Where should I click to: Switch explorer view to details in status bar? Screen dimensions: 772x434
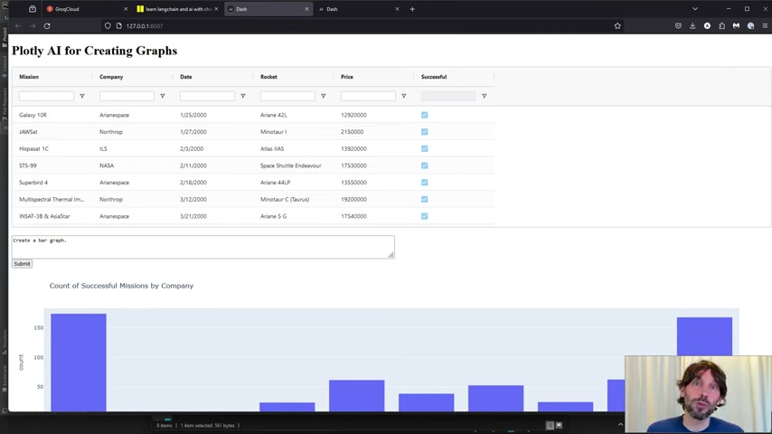pos(550,425)
